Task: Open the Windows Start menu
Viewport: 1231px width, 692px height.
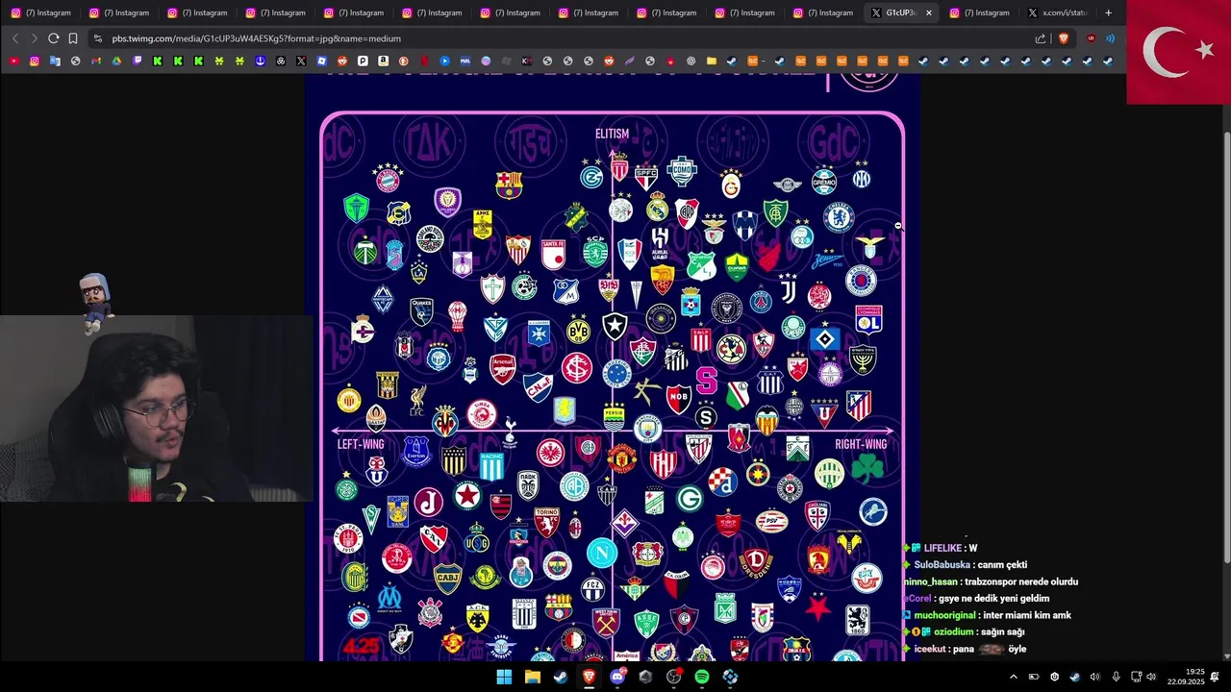Action: [504, 677]
